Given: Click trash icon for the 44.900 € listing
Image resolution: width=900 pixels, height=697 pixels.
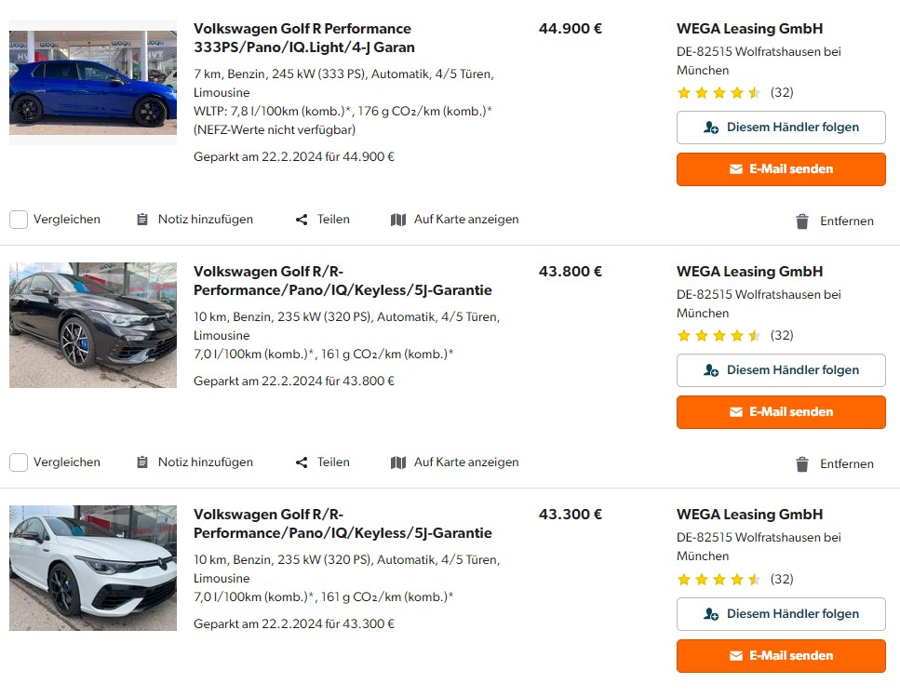Looking at the screenshot, I should coord(802,221).
